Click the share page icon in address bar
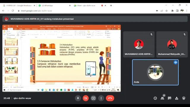 click(161, 11)
